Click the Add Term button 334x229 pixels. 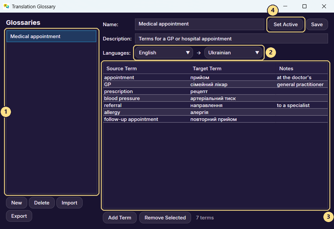pyautogui.click(x=119, y=217)
